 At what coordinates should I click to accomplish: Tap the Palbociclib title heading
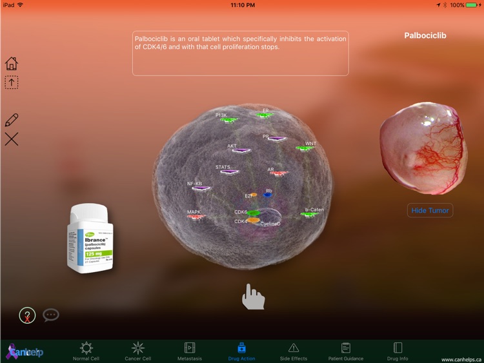425,35
